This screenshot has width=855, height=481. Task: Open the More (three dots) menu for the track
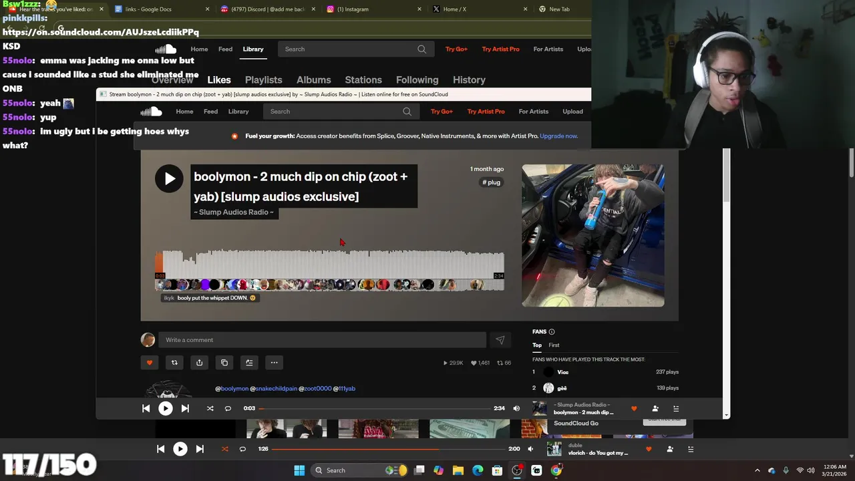(x=274, y=363)
